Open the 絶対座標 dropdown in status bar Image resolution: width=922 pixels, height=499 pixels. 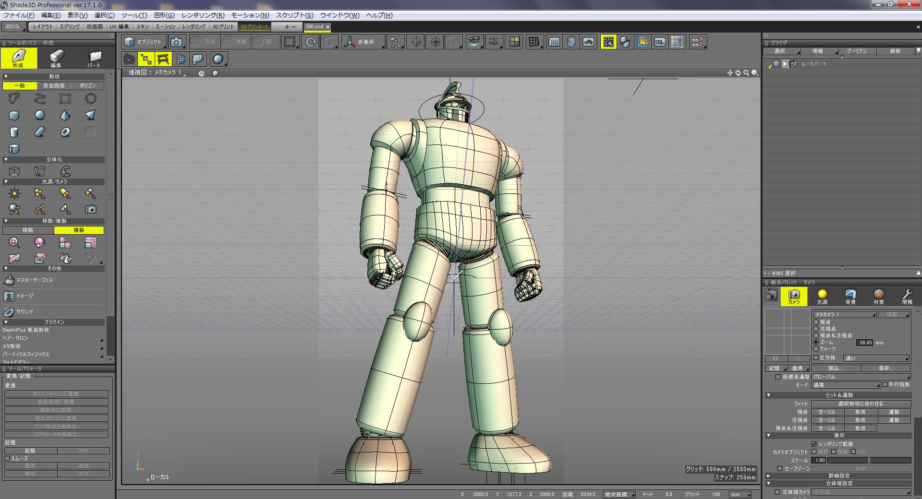pyautogui.click(x=619, y=494)
